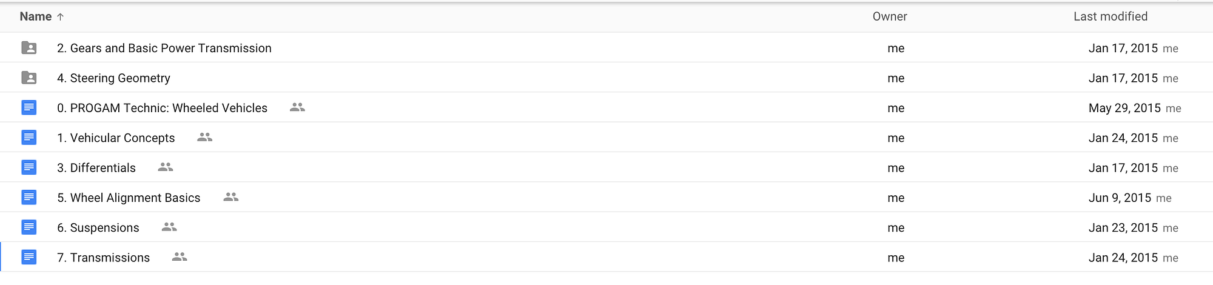Click the Jan 24, 2015 date on Transmissions row
The image size is (1213, 285).
click(1123, 258)
